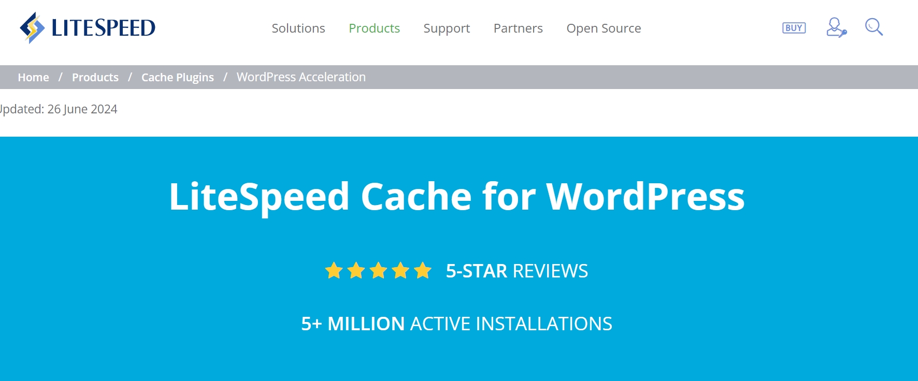Click the Updated: 26 June 2024 text
The height and width of the screenshot is (381, 918).
pos(58,109)
